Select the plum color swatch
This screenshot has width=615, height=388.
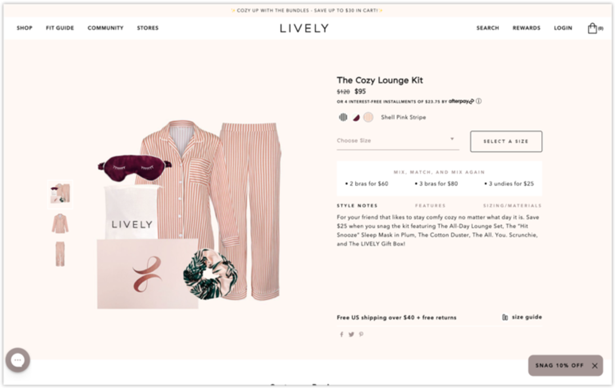pos(356,117)
